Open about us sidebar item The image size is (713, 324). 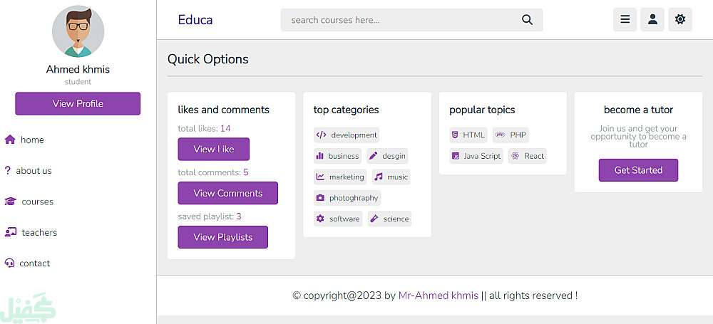pos(33,171)
